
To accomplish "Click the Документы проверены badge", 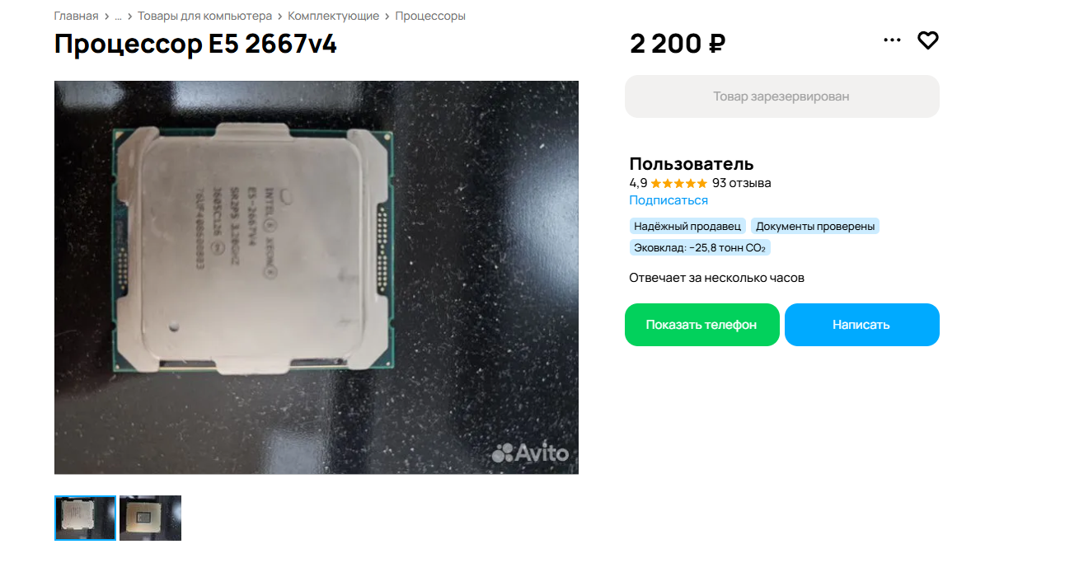I will (x=815, y=226).
